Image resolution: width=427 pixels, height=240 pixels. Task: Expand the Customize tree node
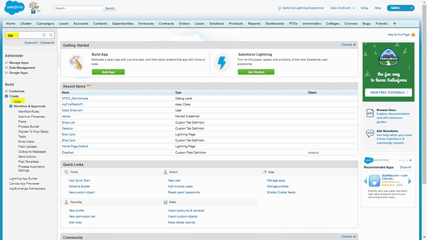(6, 91)
